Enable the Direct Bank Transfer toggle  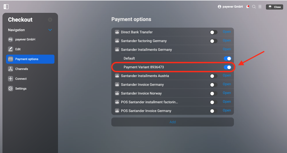[x=214, y=32]
